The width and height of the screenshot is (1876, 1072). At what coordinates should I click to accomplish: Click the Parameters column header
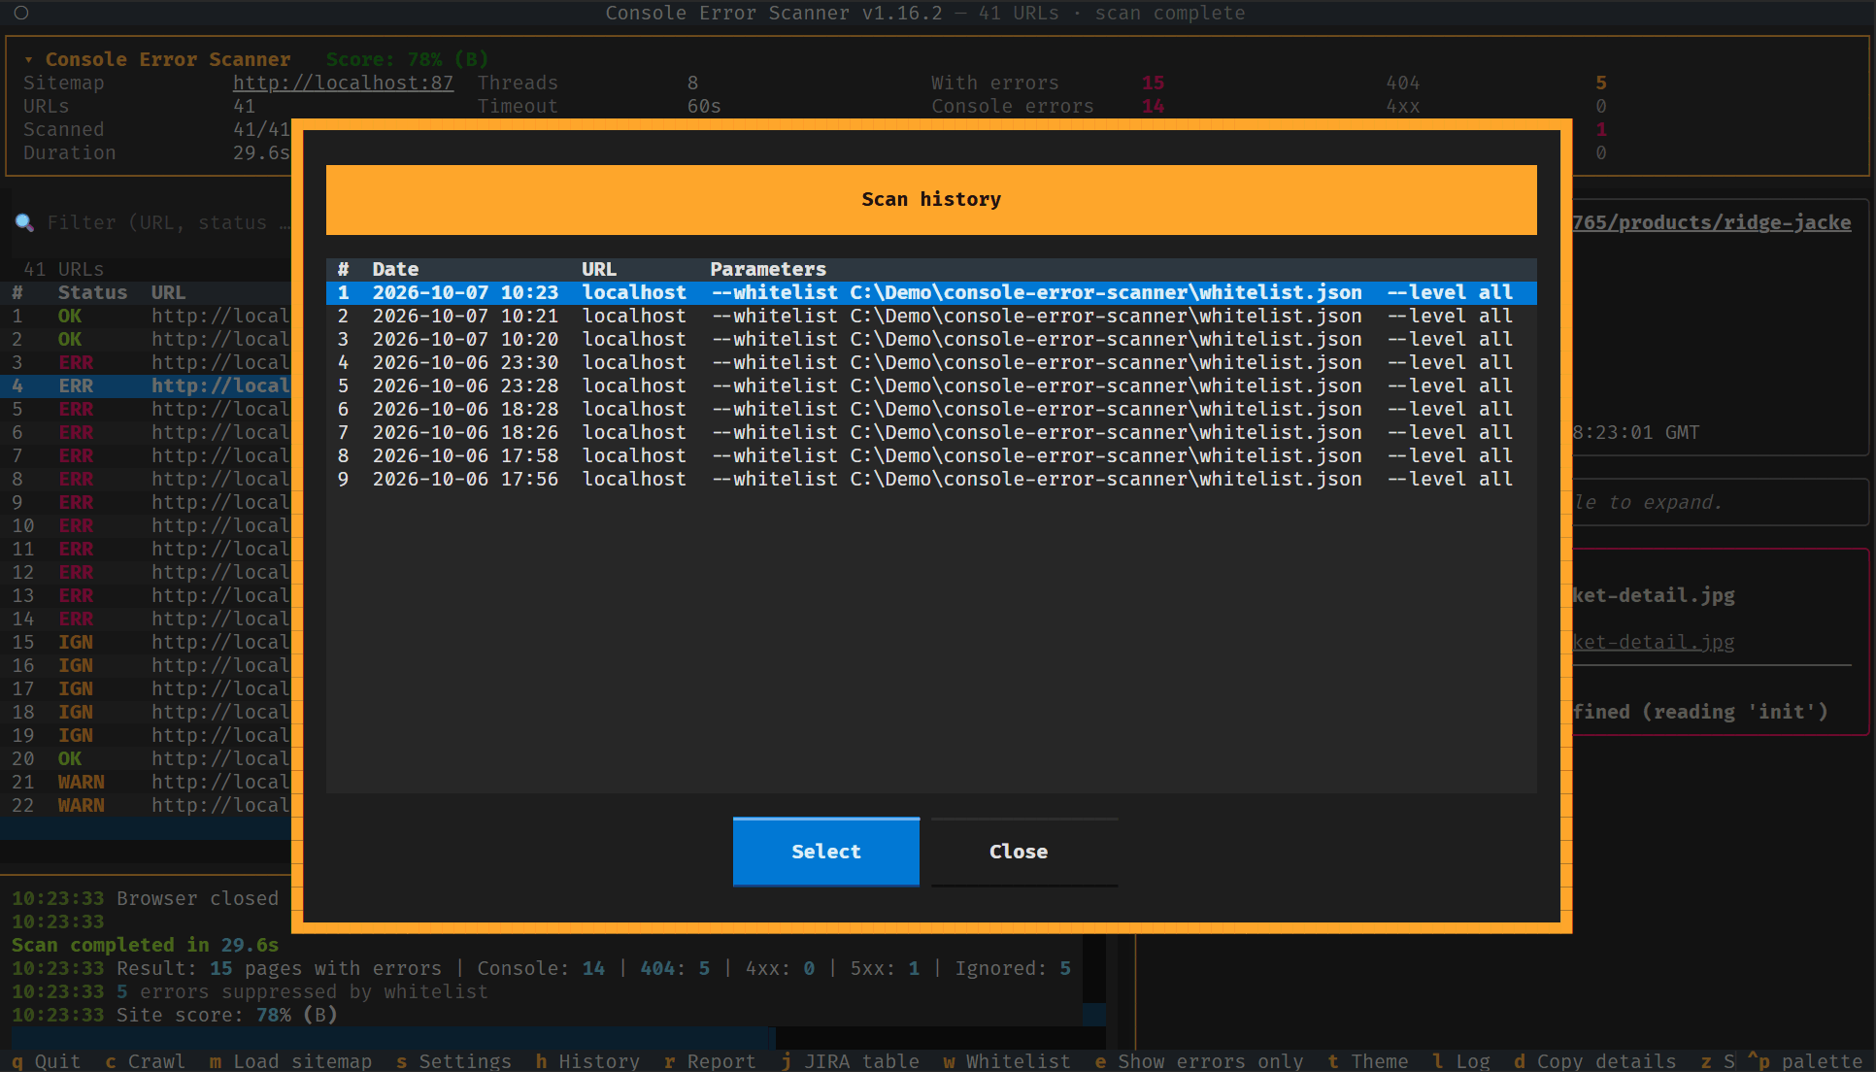point(768,269)
